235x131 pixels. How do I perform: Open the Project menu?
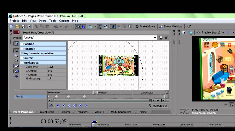pyautogui.click(x=14, y=21)
